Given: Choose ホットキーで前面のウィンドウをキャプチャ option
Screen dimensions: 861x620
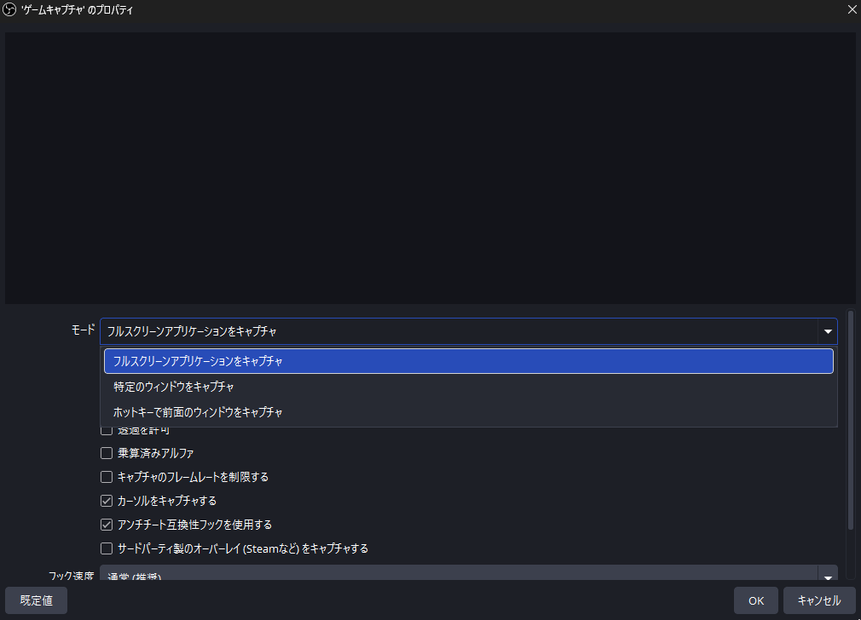Looking at the screenshot, I should (x=468, y=412).
